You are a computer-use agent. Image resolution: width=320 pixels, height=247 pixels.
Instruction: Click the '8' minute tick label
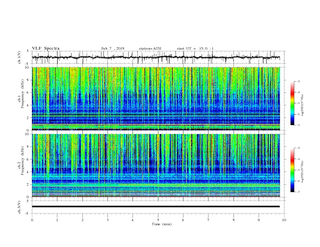[x=234, y=220]
